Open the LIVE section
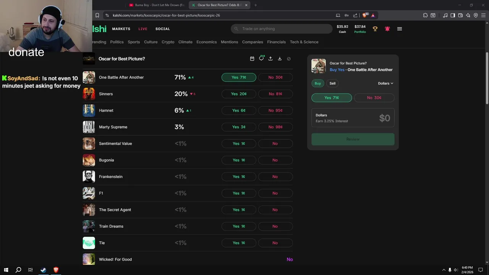The image size is (489, 275). pyautogui.click(x=143, y=29)
